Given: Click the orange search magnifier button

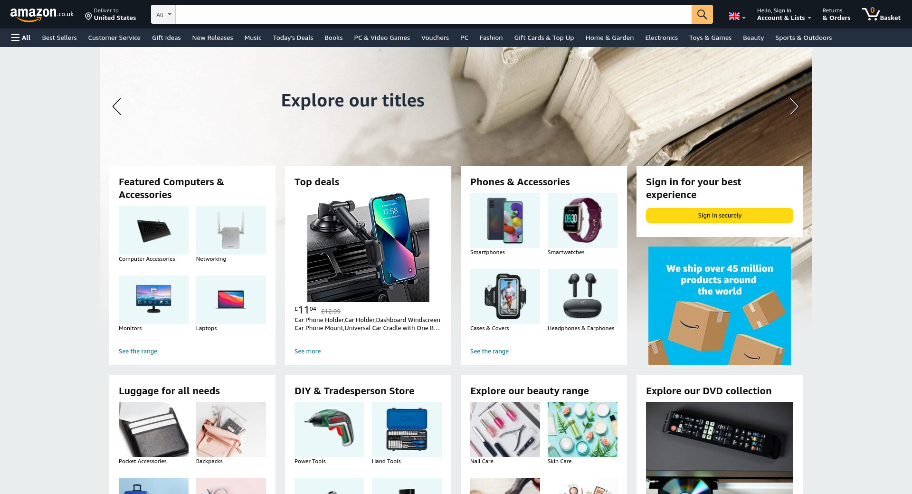Looking at the screenshot, I should 702,14.
